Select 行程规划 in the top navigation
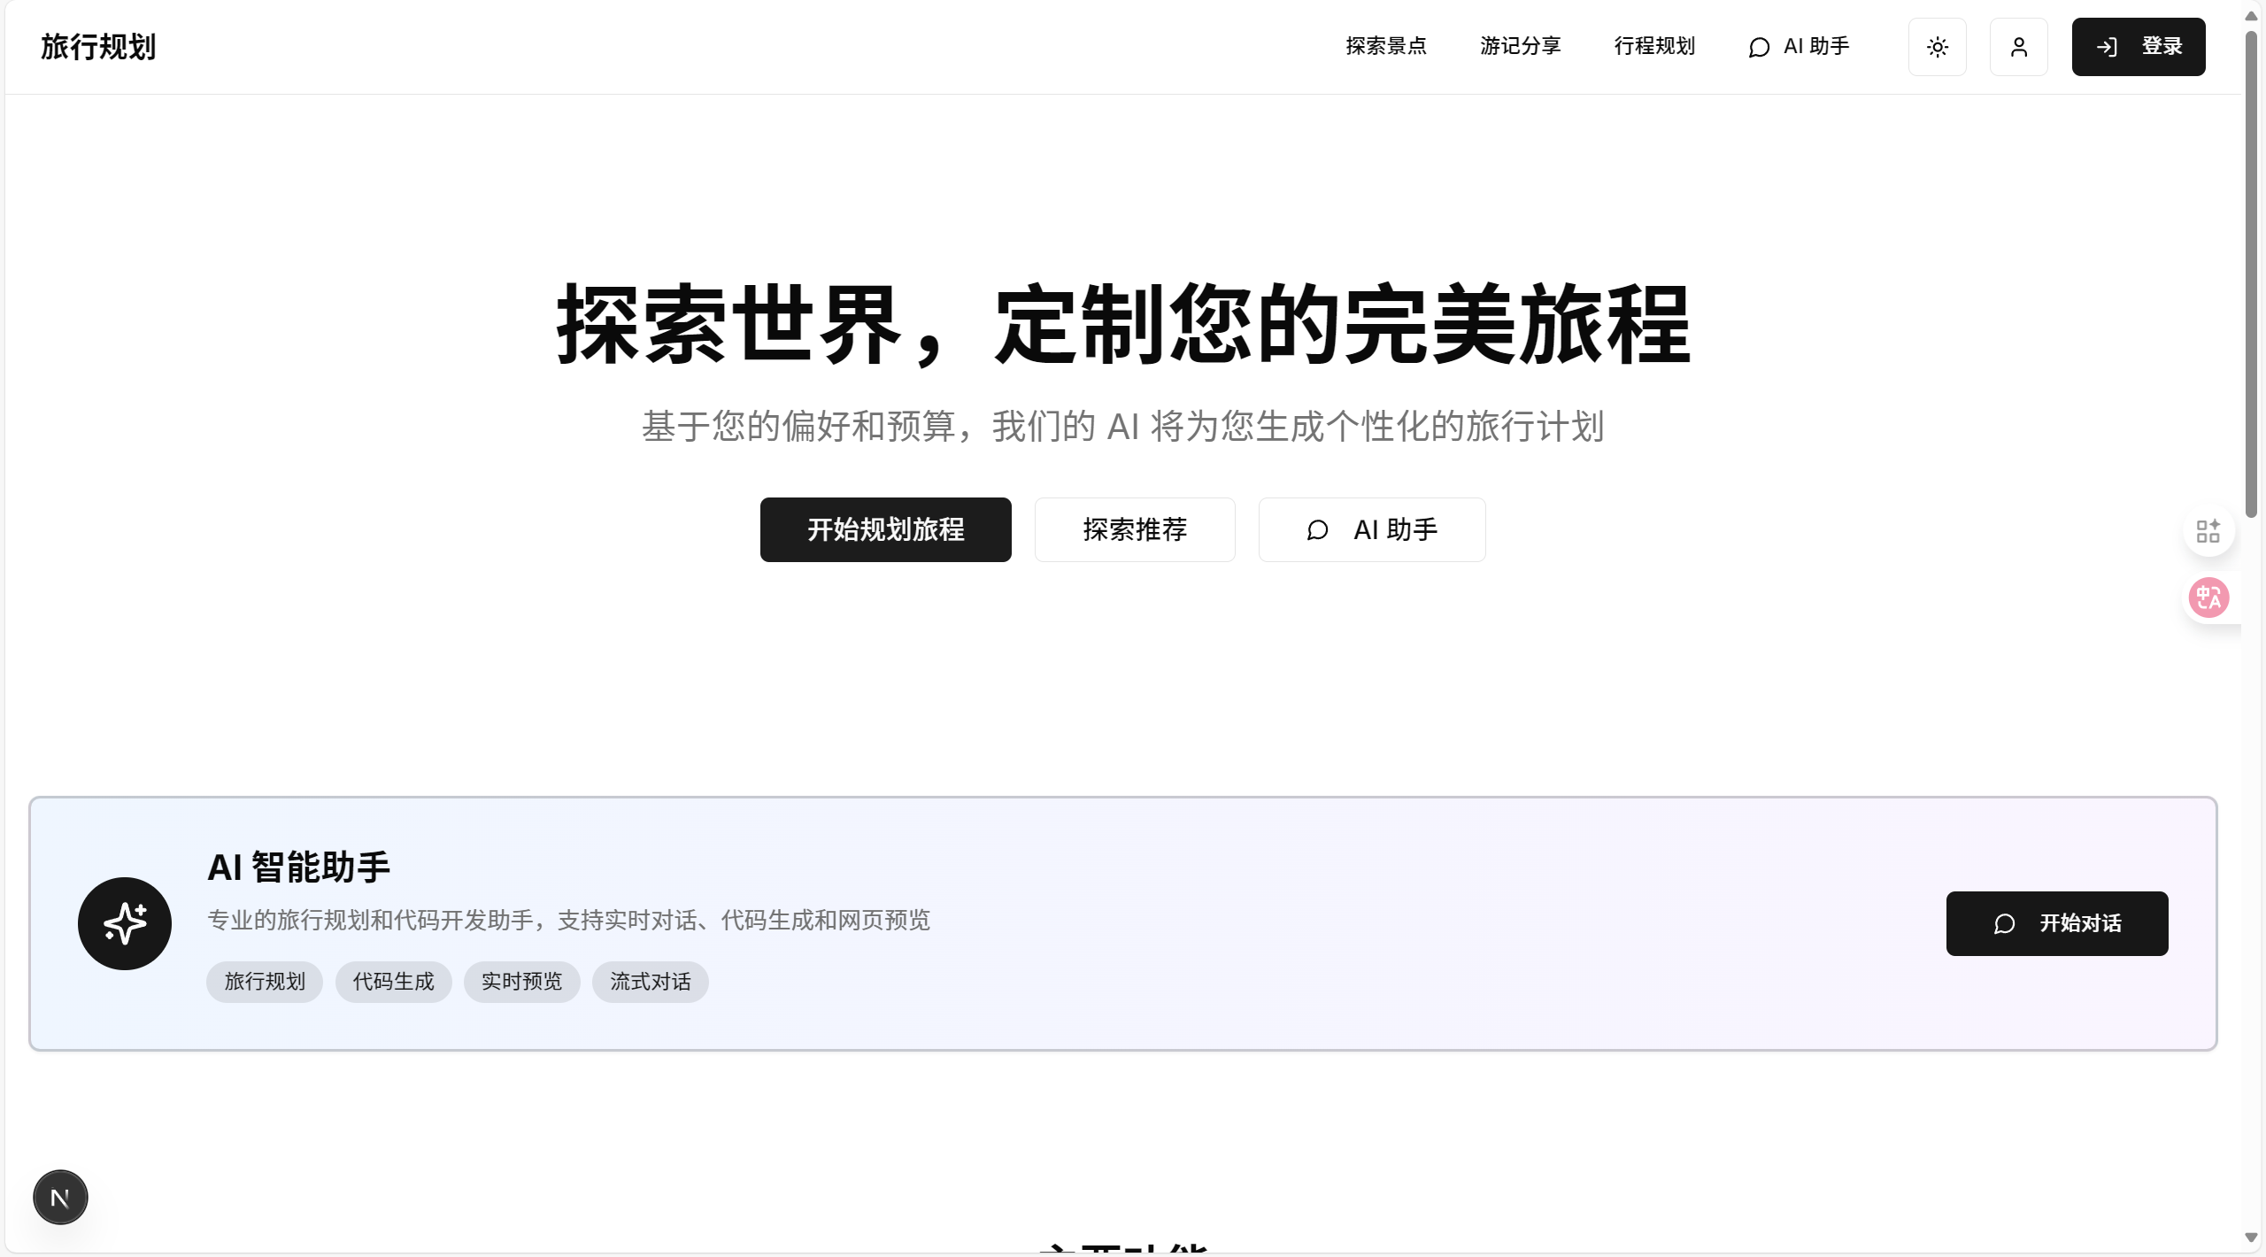 click(x=1654, y=46)
